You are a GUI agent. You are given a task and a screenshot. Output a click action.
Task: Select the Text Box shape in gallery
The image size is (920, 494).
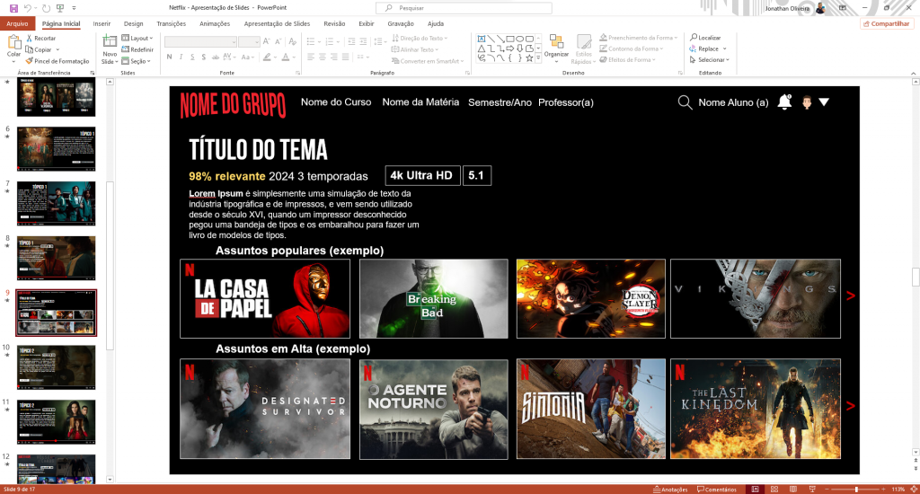pos(482,39)
